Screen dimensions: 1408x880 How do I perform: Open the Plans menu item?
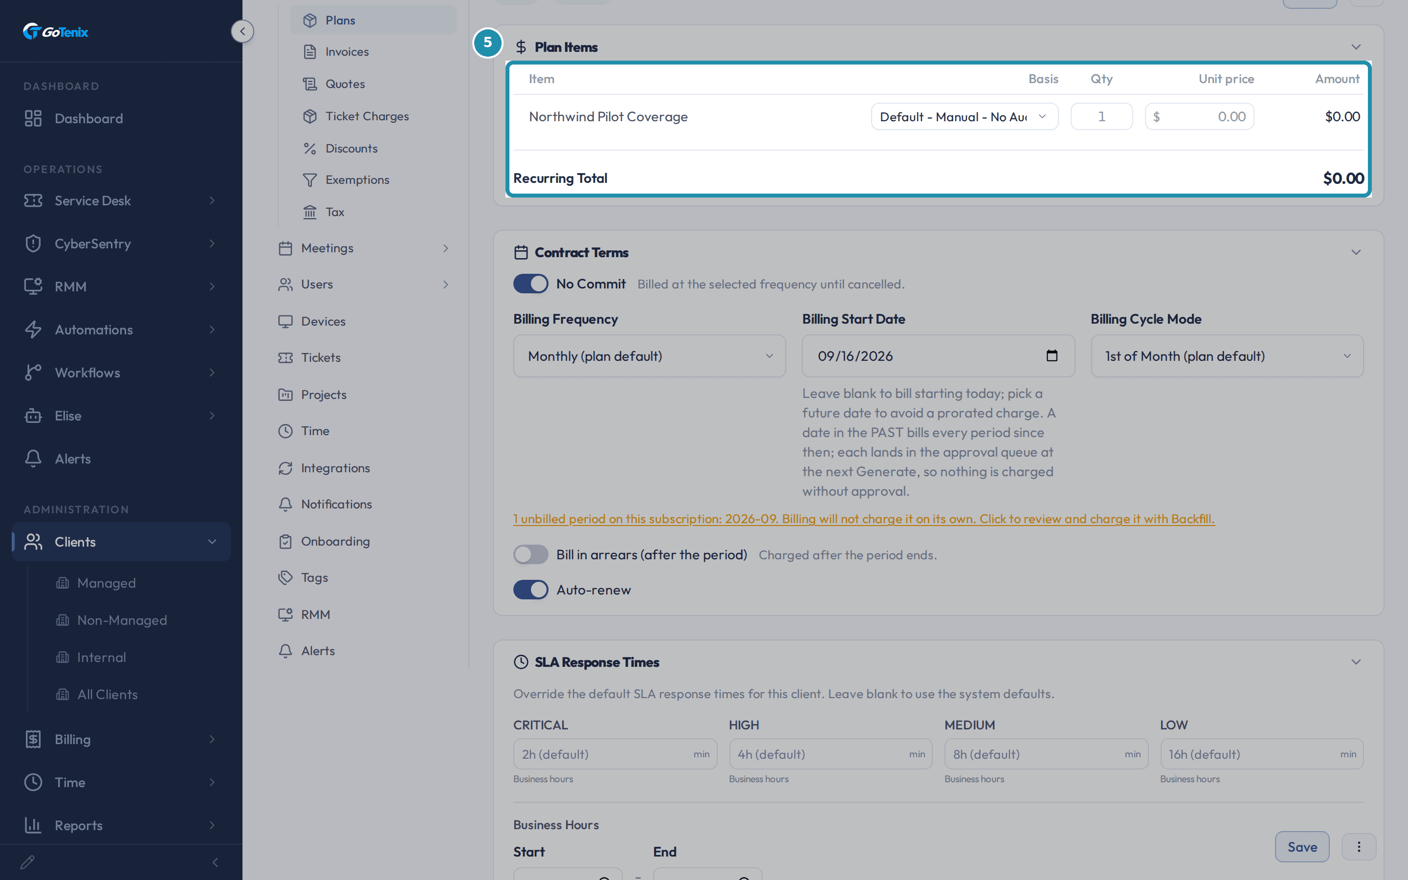[374, 20]
